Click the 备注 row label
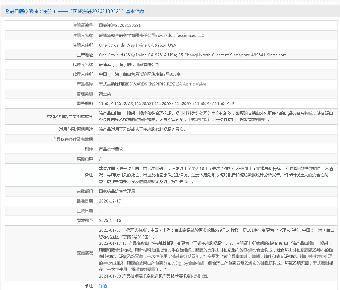Screen dimensions: 340x290 point(89,175)
